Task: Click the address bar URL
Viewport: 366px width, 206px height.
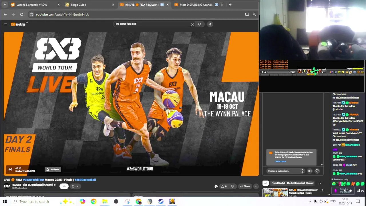Action: coord(63,14)
